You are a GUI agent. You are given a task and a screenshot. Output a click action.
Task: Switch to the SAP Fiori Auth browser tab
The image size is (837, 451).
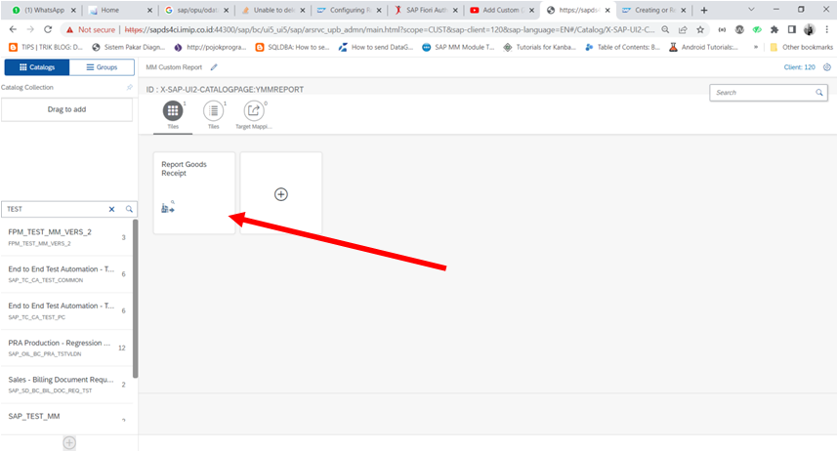(x=426, y=10)
